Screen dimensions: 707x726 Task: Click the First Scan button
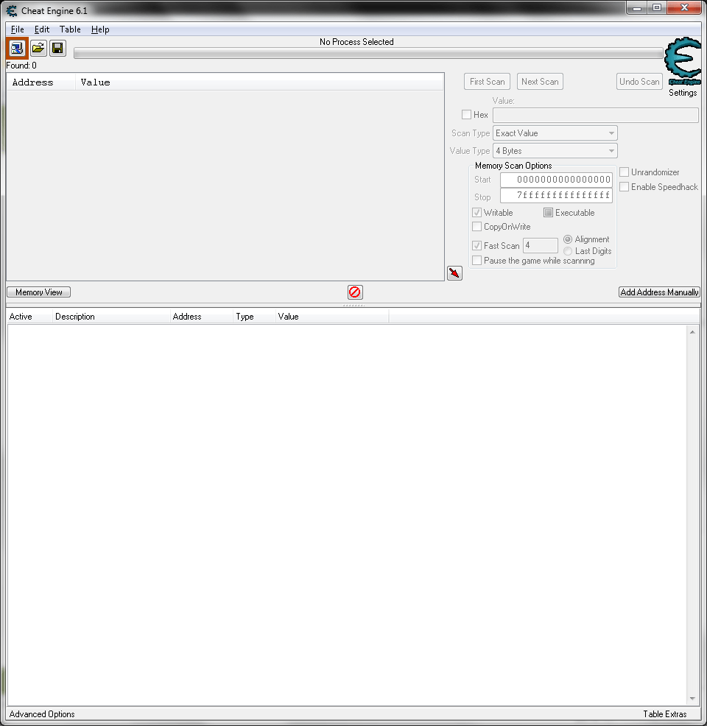[487, 82]
